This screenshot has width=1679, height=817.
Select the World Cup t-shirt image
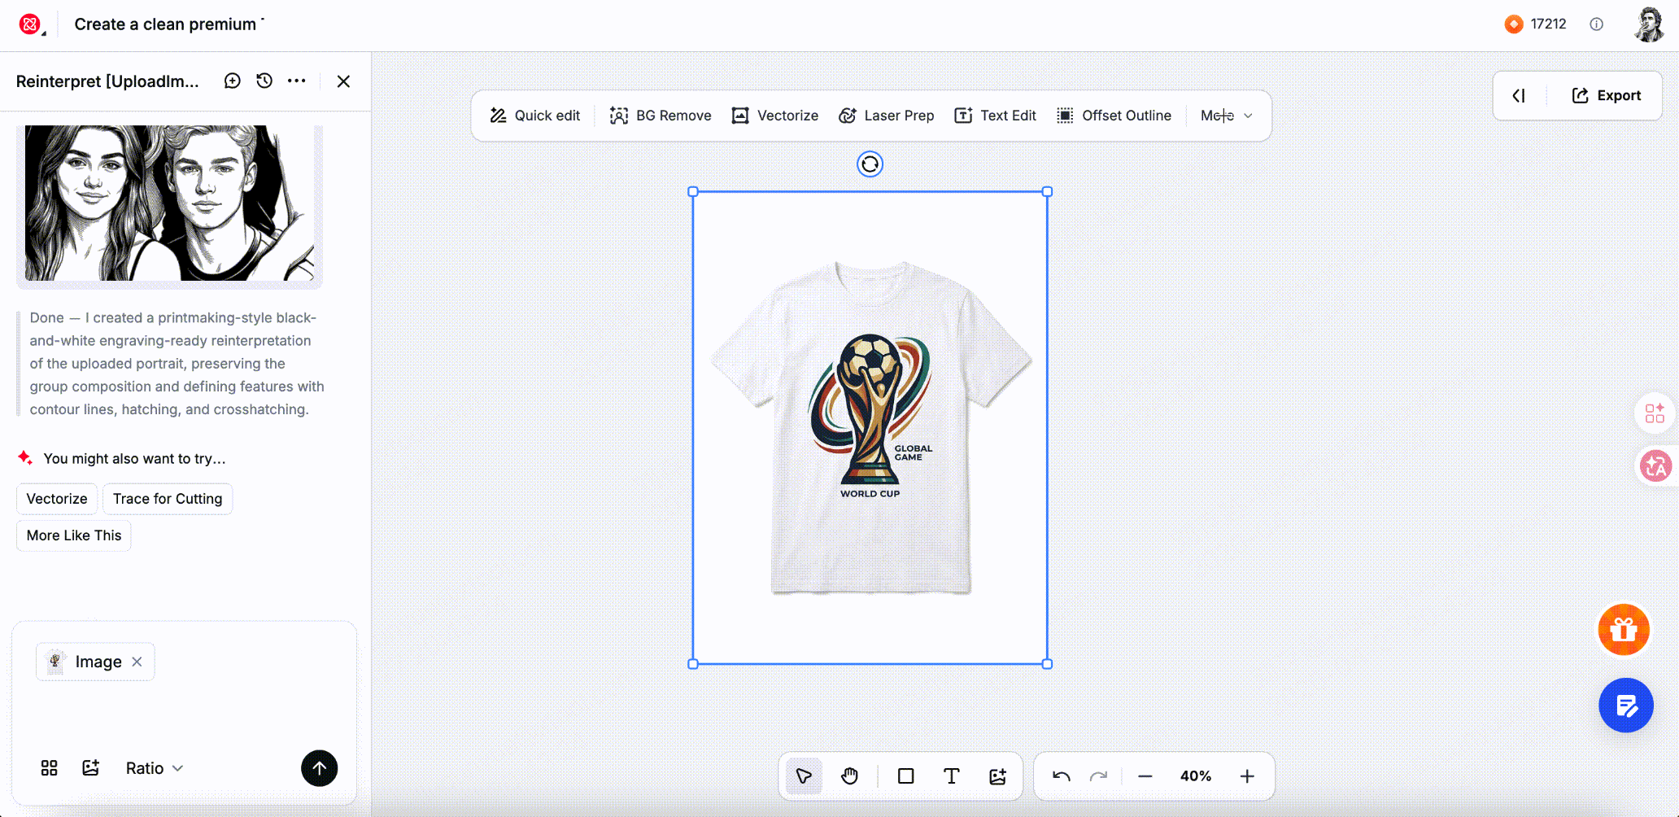(x=870, y=428)
